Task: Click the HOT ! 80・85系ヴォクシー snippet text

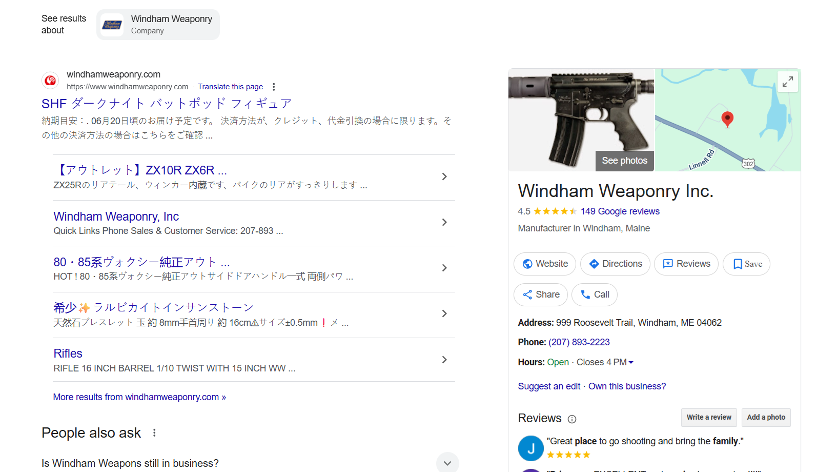Action: point(203,277)
